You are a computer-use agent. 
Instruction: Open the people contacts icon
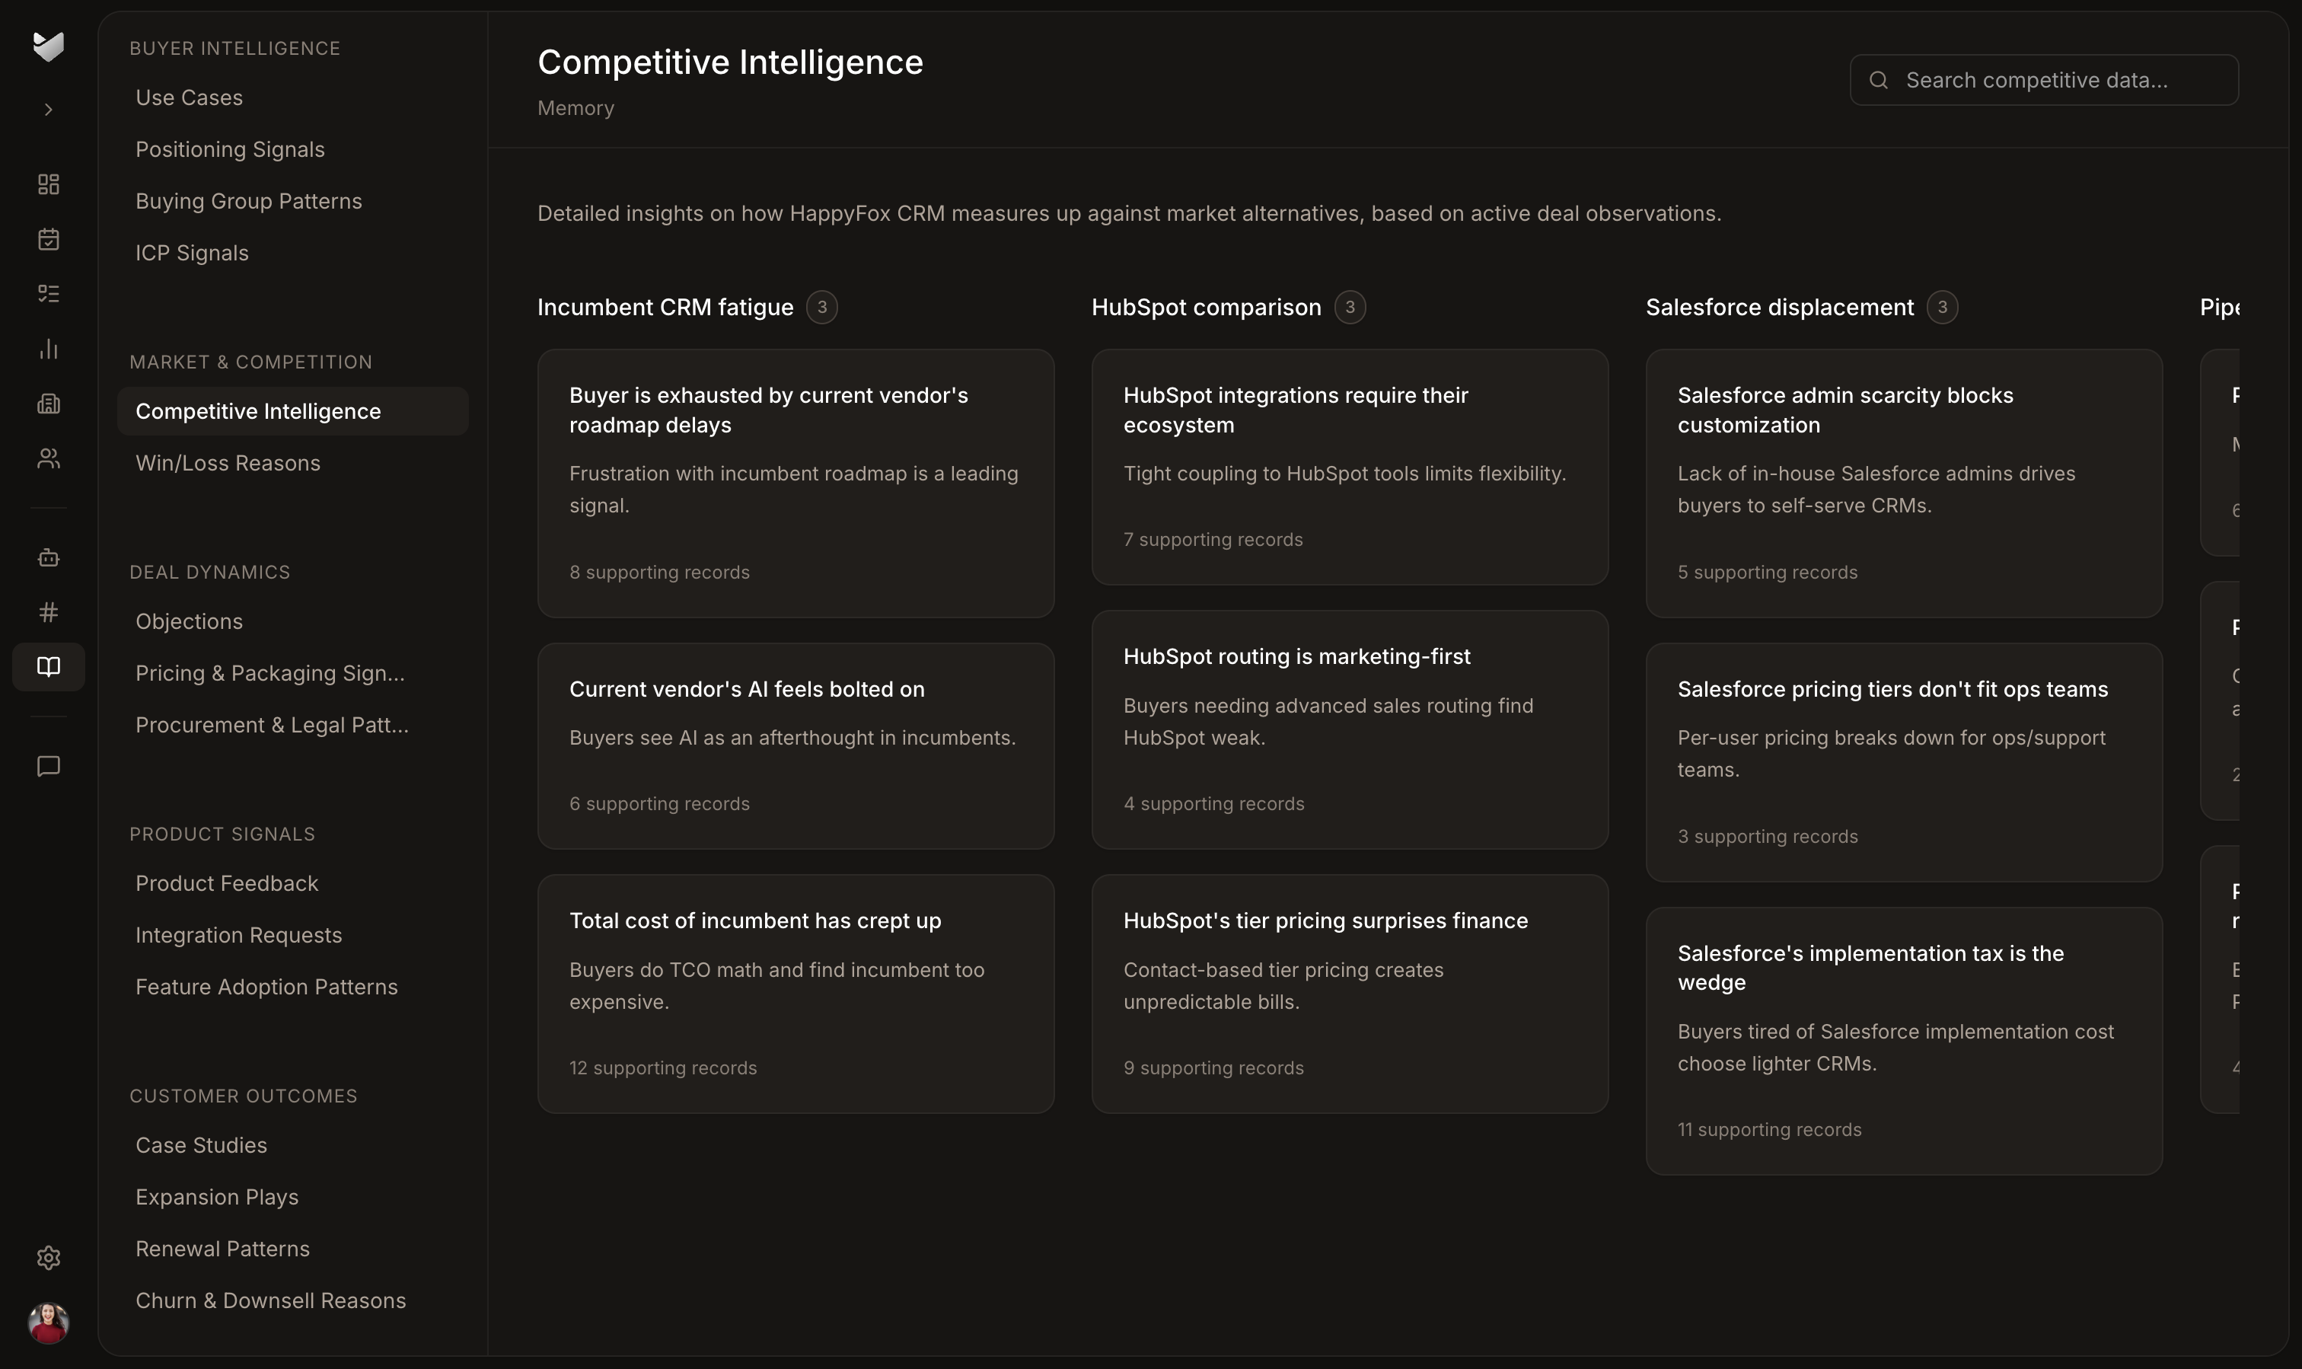[48, 458]
